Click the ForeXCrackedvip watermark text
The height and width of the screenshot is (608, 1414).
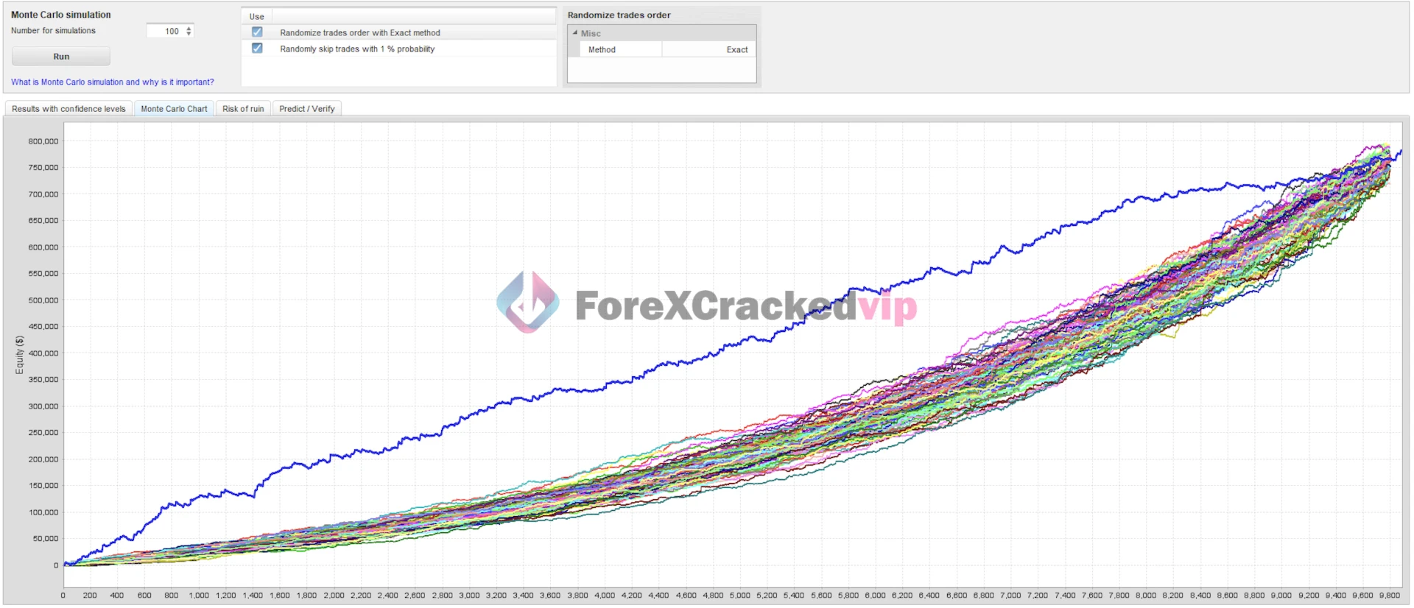point(745,306)
